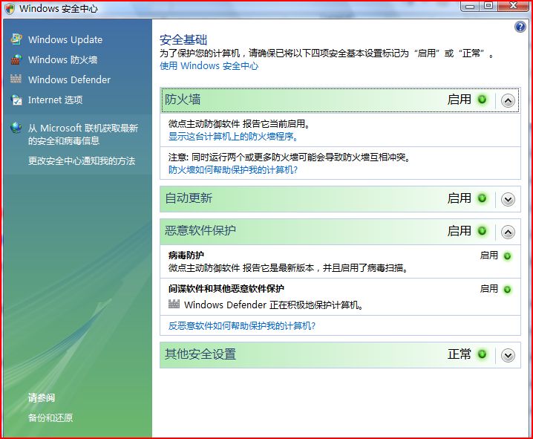The height and width of the screenshot is (439, 533).
Task: Expand the 其他安全设置 section chevron
Action: point(508,355)
